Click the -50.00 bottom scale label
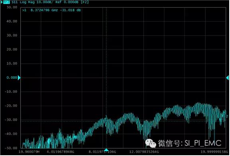Viewport: 230px width, 156px height. pos(11,148)
